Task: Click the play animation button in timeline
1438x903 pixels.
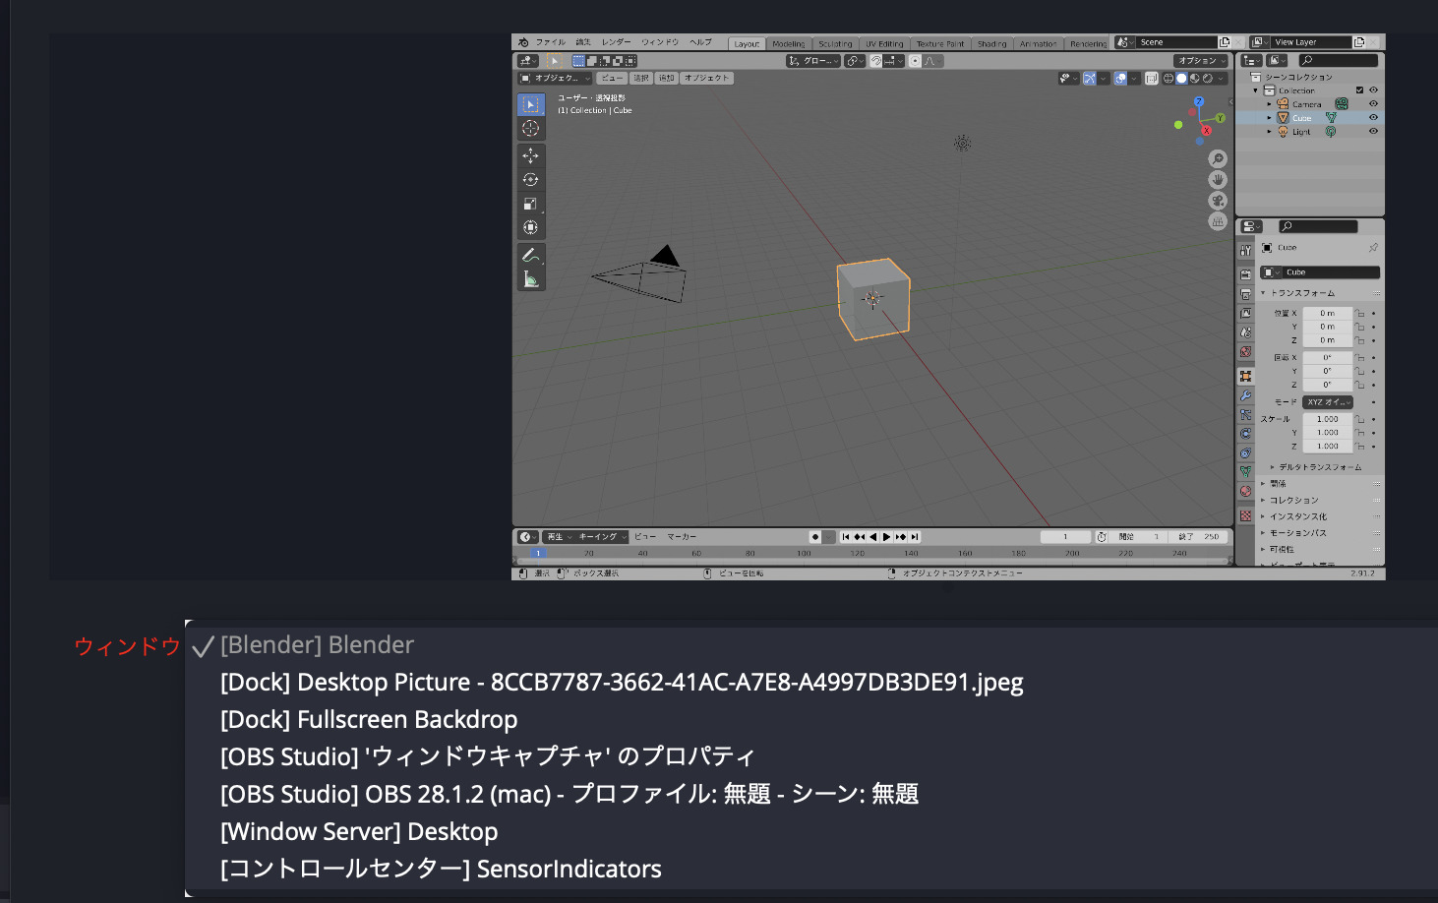Action: pyautogui.click(x=886, y=537)
